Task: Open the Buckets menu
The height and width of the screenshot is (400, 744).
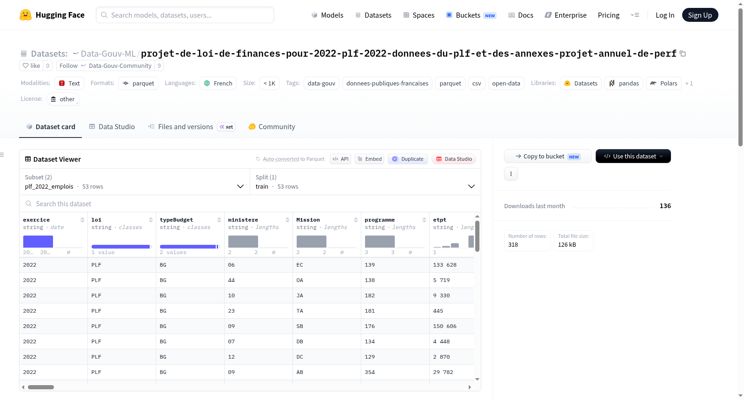Action: click(471, 15)
